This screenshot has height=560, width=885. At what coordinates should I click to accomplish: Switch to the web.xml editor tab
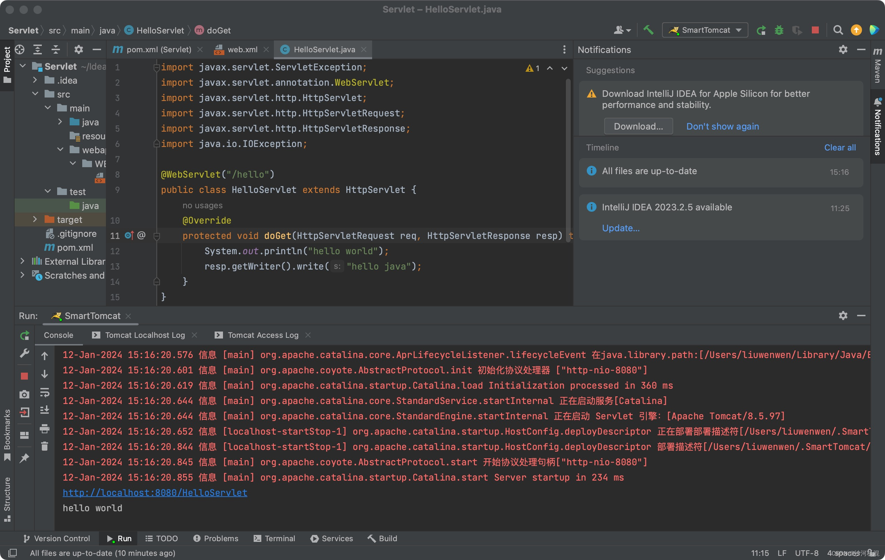point(242,49)
